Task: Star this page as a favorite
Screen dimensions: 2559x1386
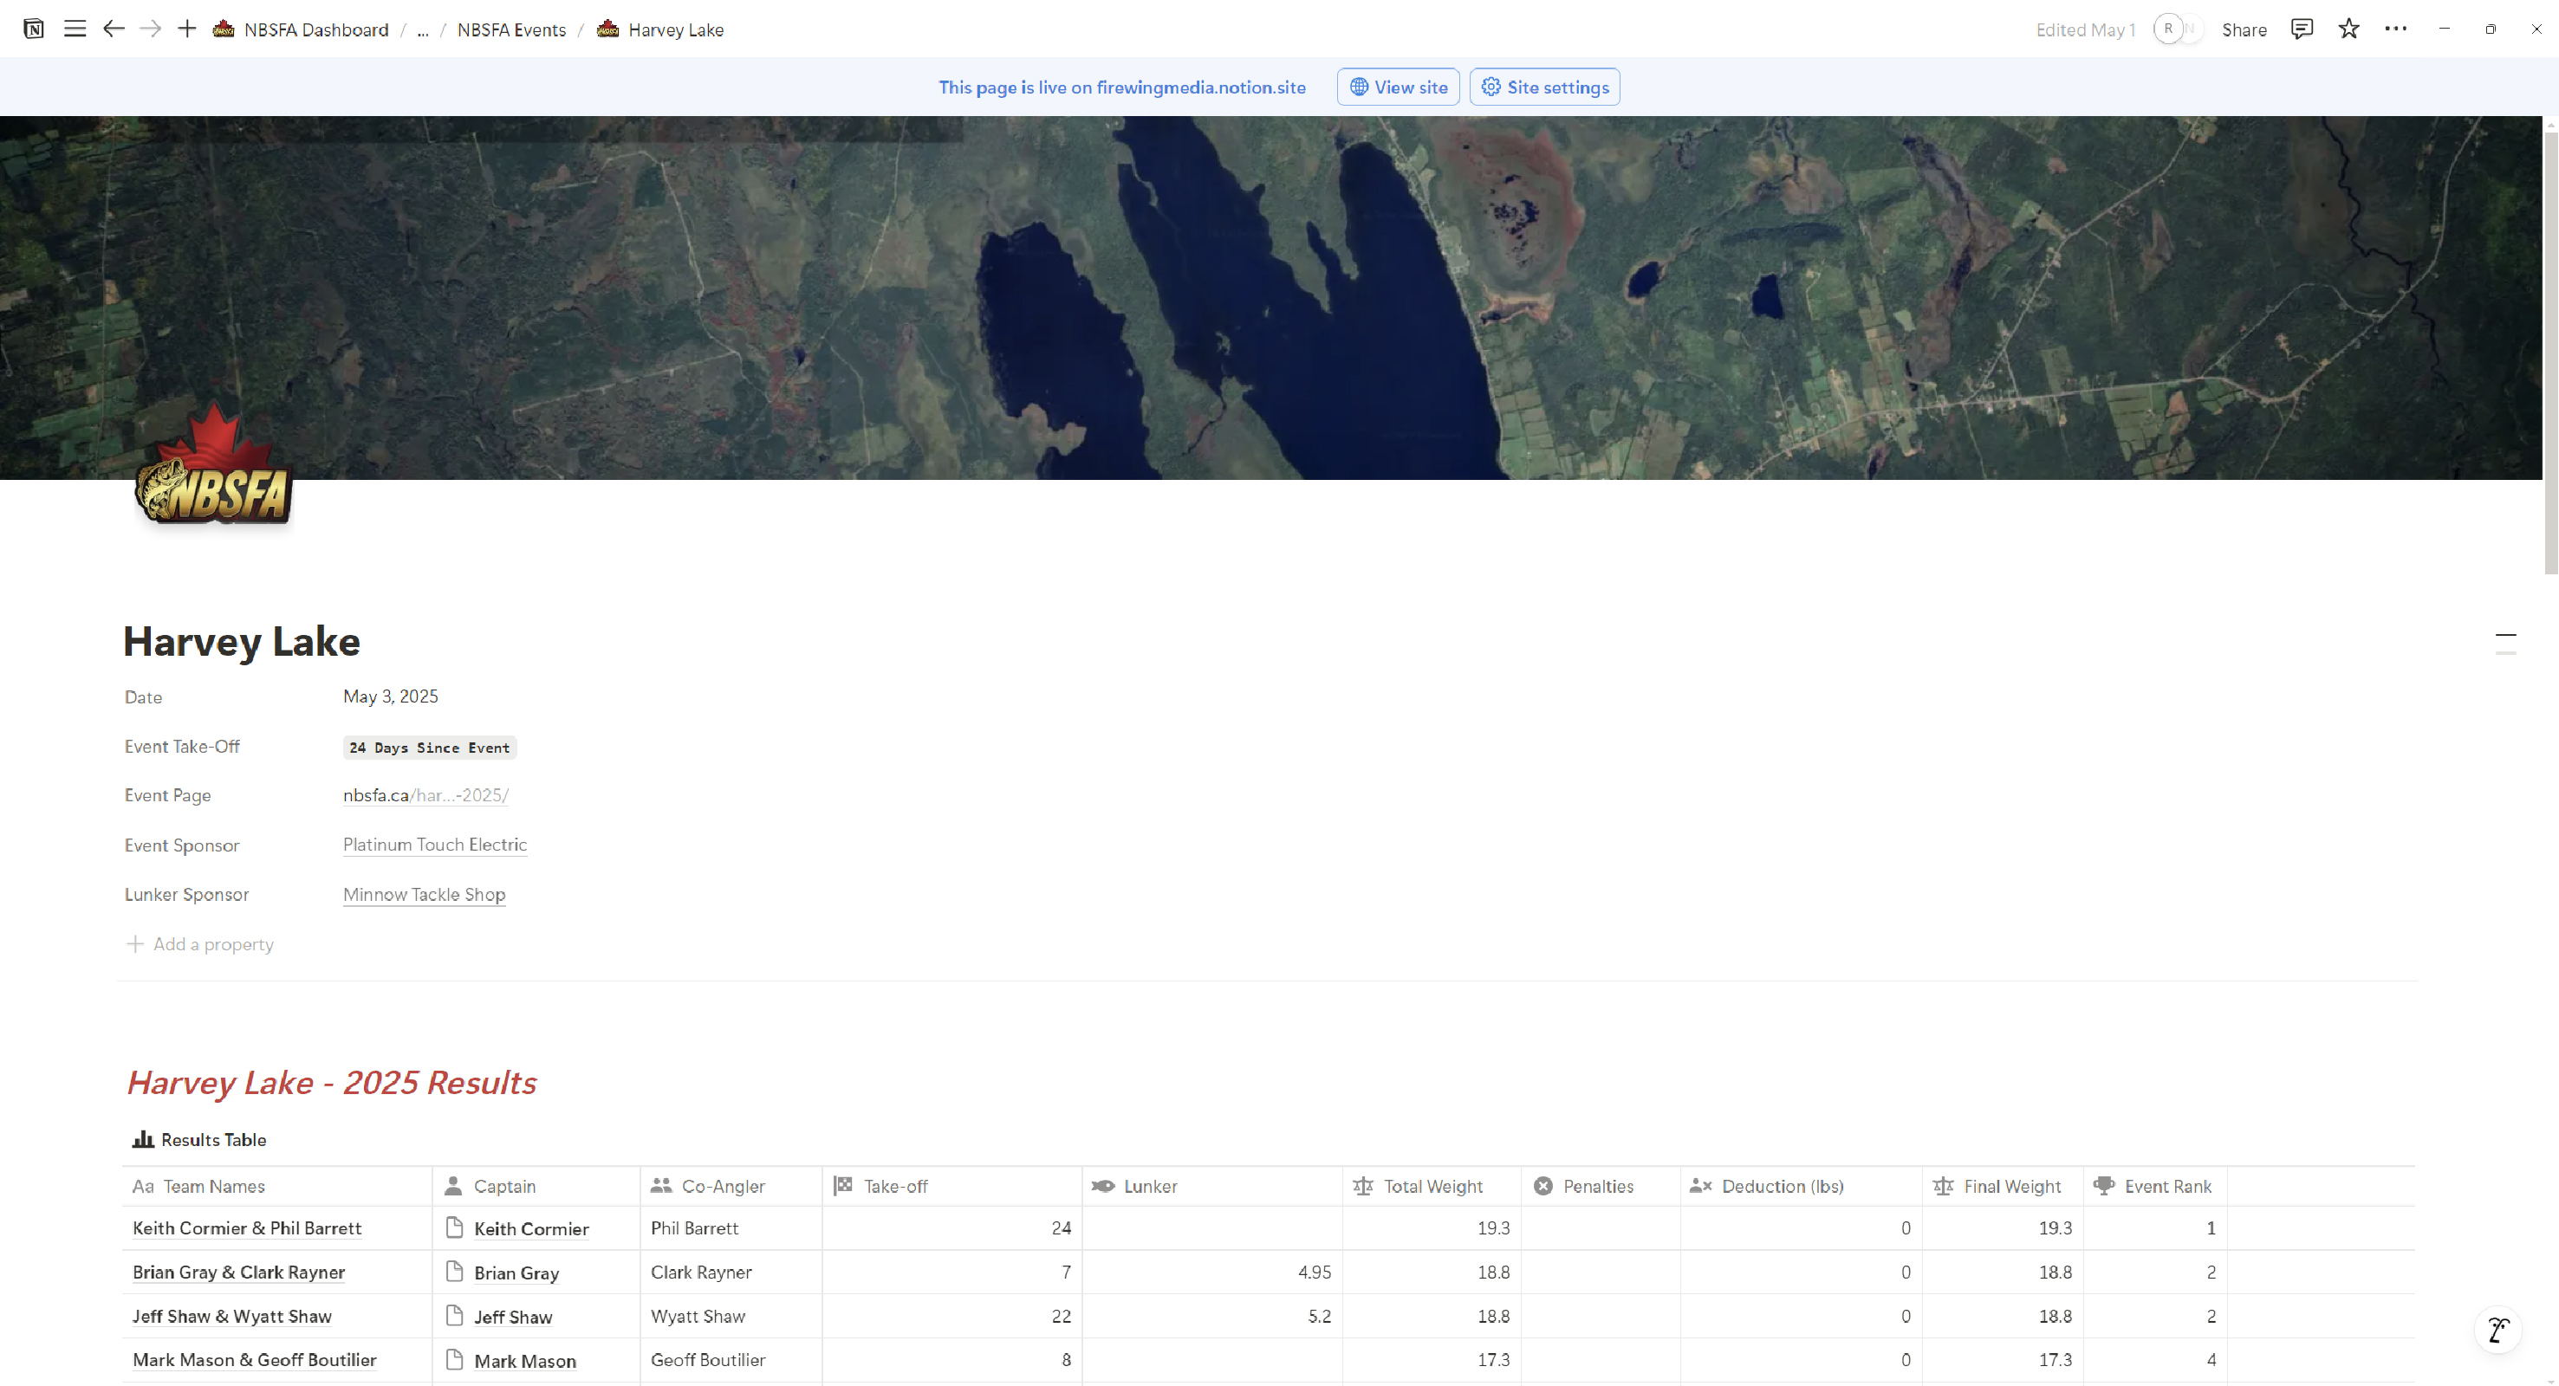Action: point(2348,29)
